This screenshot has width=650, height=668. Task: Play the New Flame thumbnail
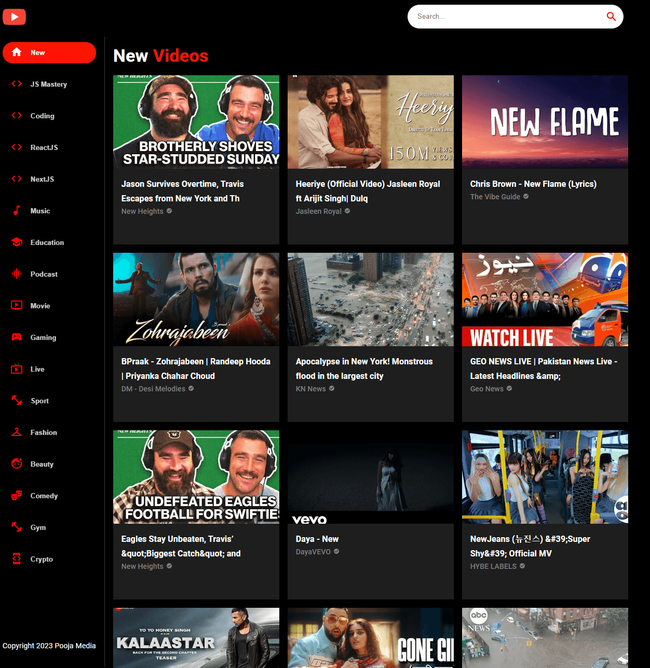(545, 122)
